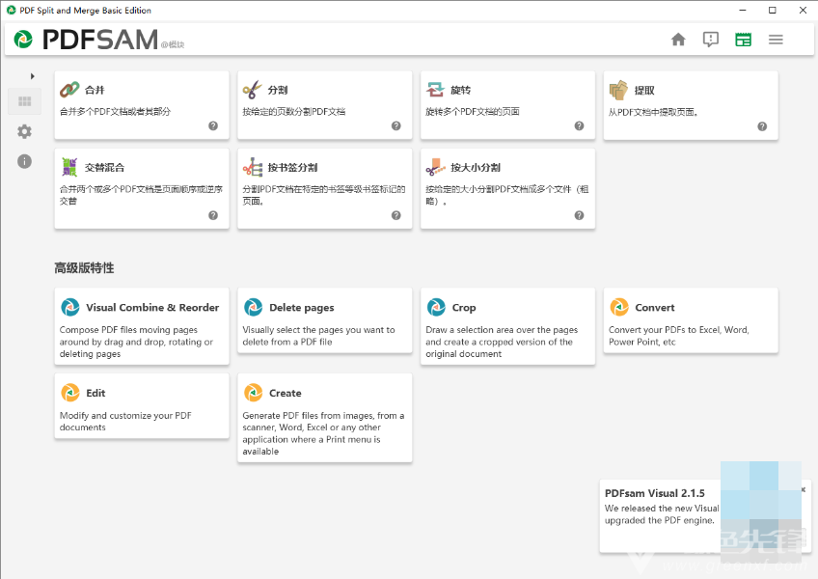Click 'Draw a selection area' description
Screen dimensions: 818x579
(x=502, y=342)
